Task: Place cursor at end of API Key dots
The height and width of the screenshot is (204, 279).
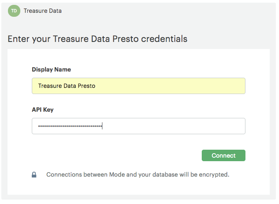Action: (x=102, y=127)
